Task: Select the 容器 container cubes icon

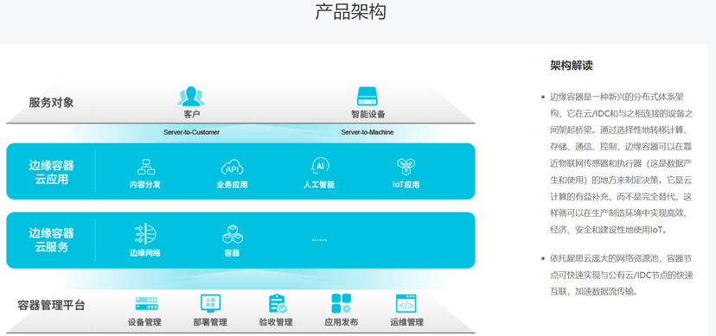Action: [x=233, y=234]
